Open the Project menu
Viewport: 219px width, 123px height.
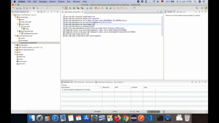coord(61,1)
